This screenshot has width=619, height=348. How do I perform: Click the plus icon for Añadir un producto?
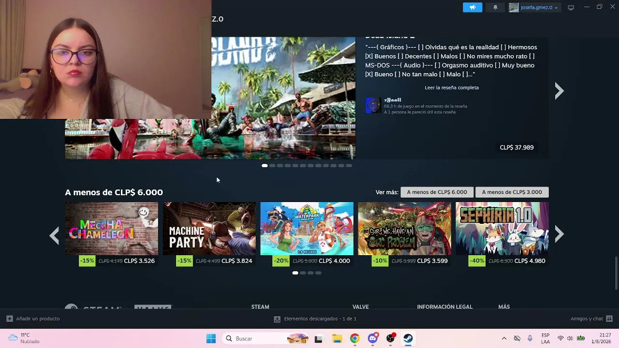pos(9,319)
